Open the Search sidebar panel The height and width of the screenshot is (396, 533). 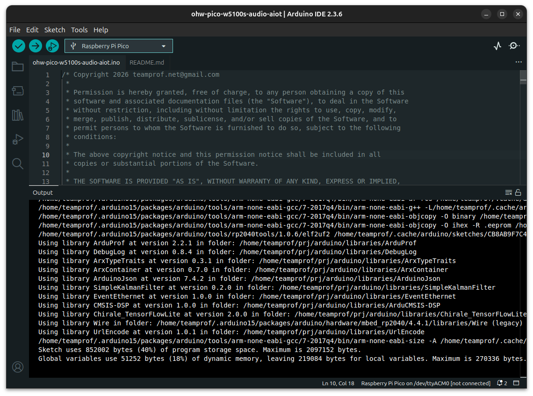click(18, 163)
